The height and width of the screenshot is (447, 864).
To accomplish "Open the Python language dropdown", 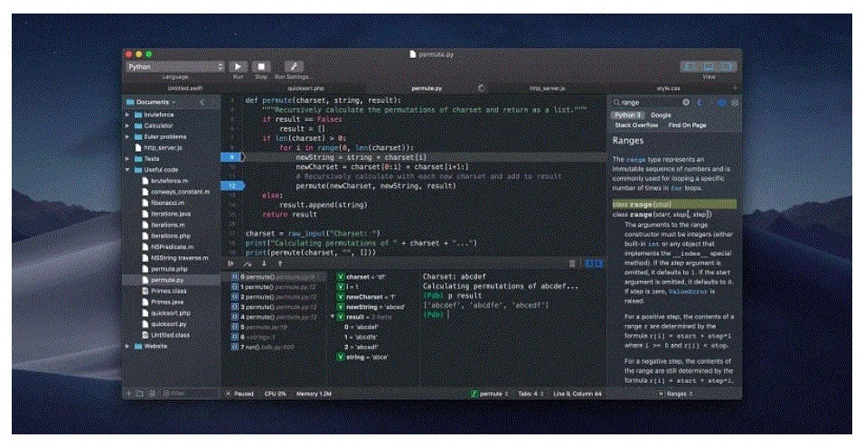I will coord(174,67).
